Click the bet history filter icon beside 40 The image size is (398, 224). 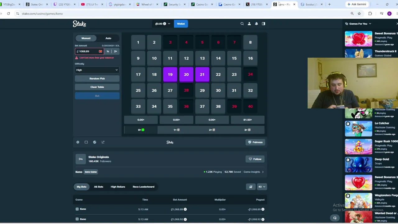251,187
